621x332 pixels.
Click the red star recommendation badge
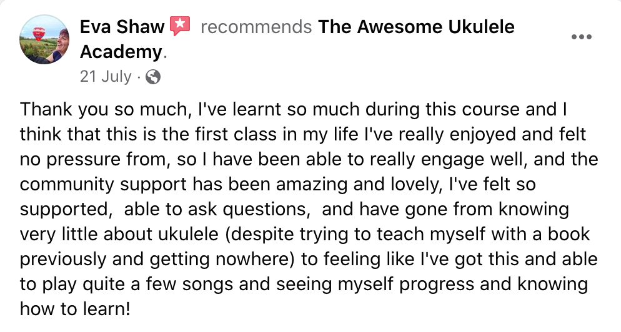tap(180, 26)
